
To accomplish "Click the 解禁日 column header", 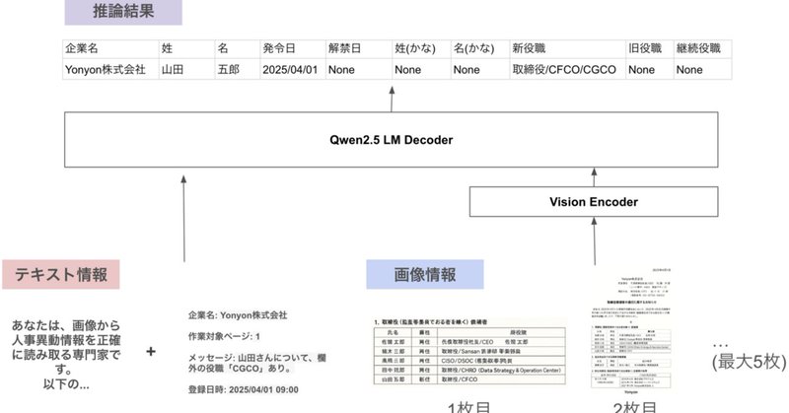I will coord(359,49).
